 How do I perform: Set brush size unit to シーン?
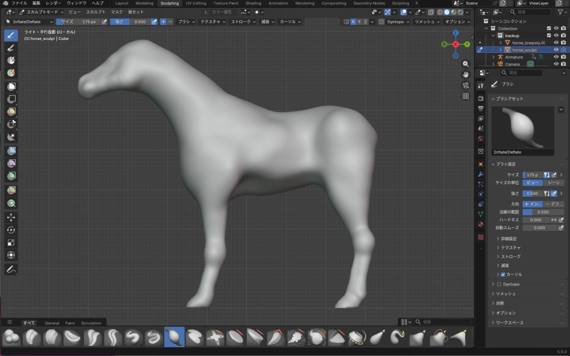[x=553, y=182]
